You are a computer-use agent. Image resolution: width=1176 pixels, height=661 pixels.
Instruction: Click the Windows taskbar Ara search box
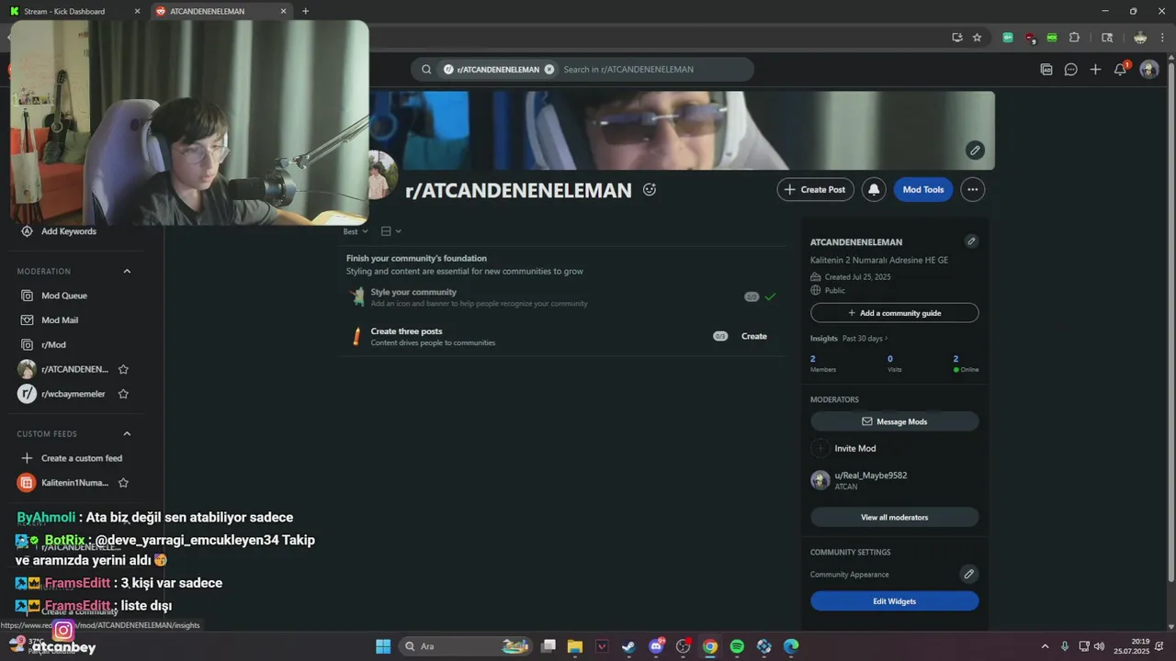467,646
